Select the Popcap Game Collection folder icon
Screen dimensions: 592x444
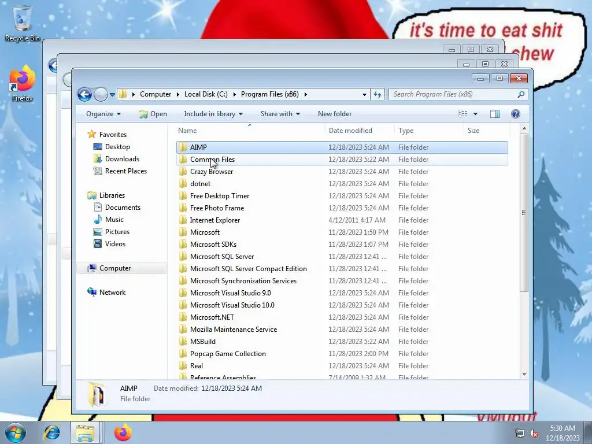[183, 354]
